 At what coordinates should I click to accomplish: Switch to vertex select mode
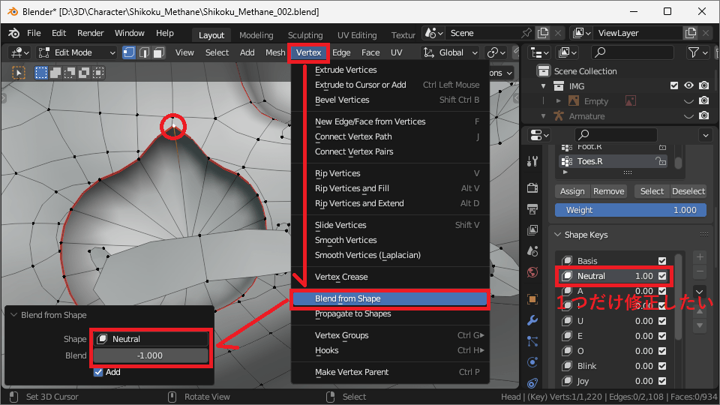coord(129,52)
